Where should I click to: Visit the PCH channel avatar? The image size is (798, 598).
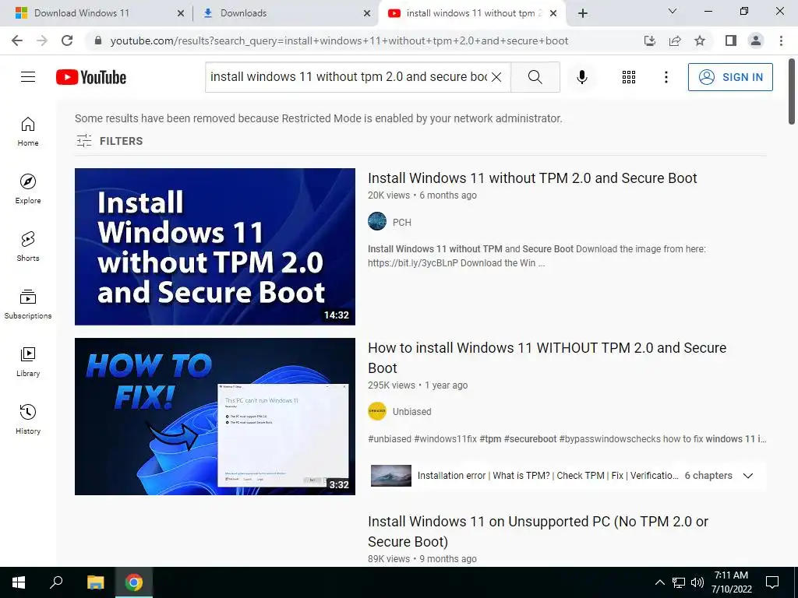click(x=377, y=222)
